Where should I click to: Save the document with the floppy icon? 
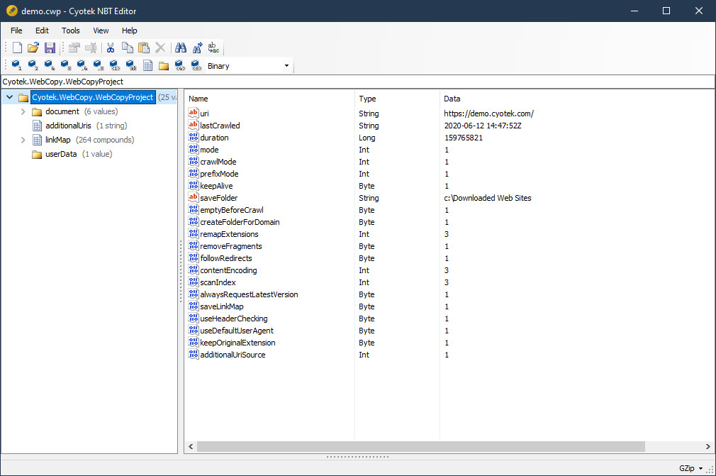point(50,48)
